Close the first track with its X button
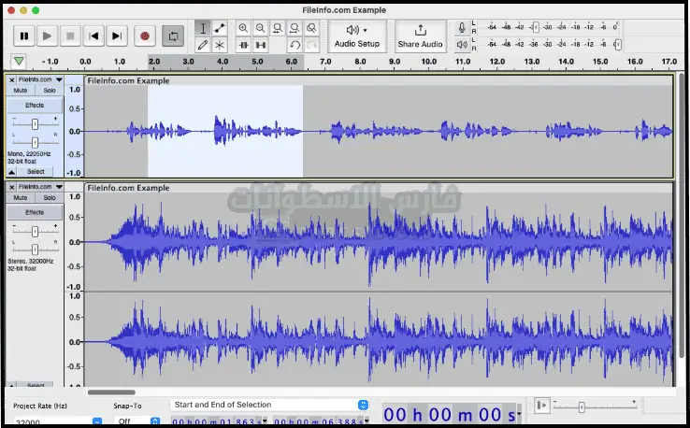690x428 pixels. [x=12, y=80]
